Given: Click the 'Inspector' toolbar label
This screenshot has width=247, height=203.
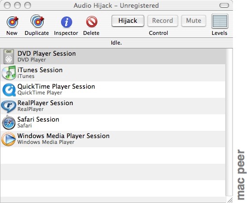Looking at the screenshot, I should (x=66, y=33).
